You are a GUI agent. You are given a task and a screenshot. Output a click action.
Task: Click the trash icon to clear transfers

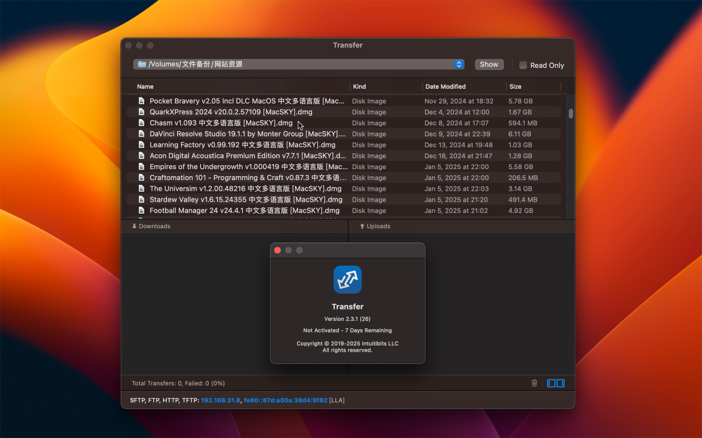pyautogui.click(x=534, y=383)
